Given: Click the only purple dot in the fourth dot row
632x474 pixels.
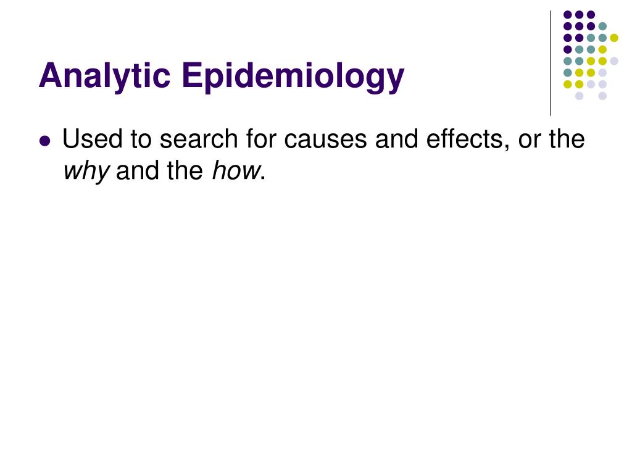Looking at the screenshot, I should click(x=568, y=49).
